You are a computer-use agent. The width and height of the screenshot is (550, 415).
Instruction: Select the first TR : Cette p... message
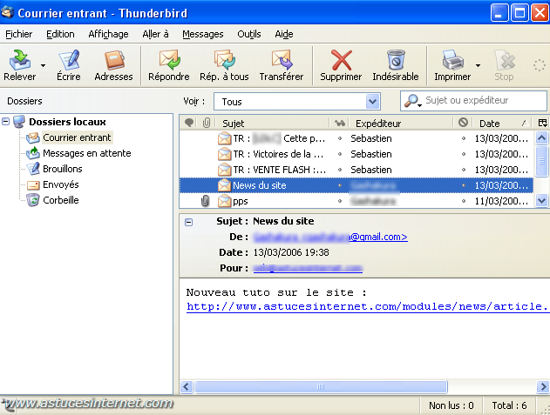356,138
